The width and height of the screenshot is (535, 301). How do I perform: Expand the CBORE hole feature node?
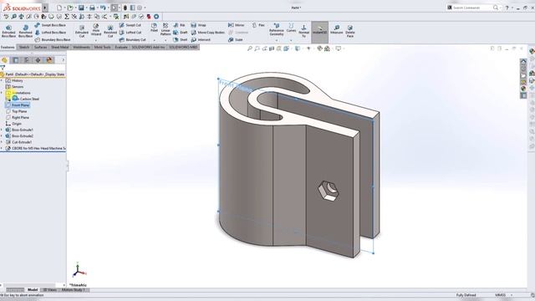pyautogui.click(x=2, y=148)
